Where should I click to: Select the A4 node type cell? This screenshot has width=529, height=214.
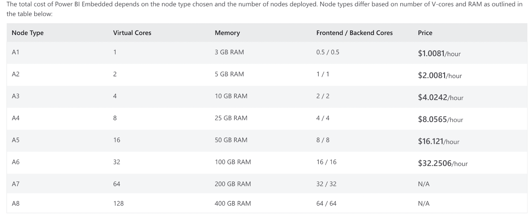coord(16,118)
